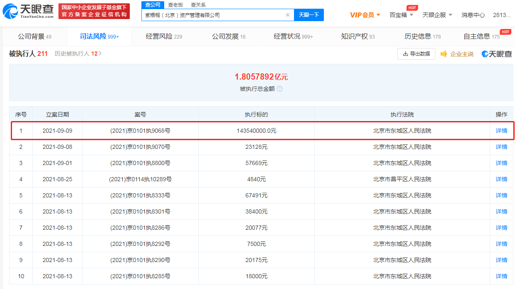
Task: Click inside the company search input field
Action: click(x=207, y=15)
